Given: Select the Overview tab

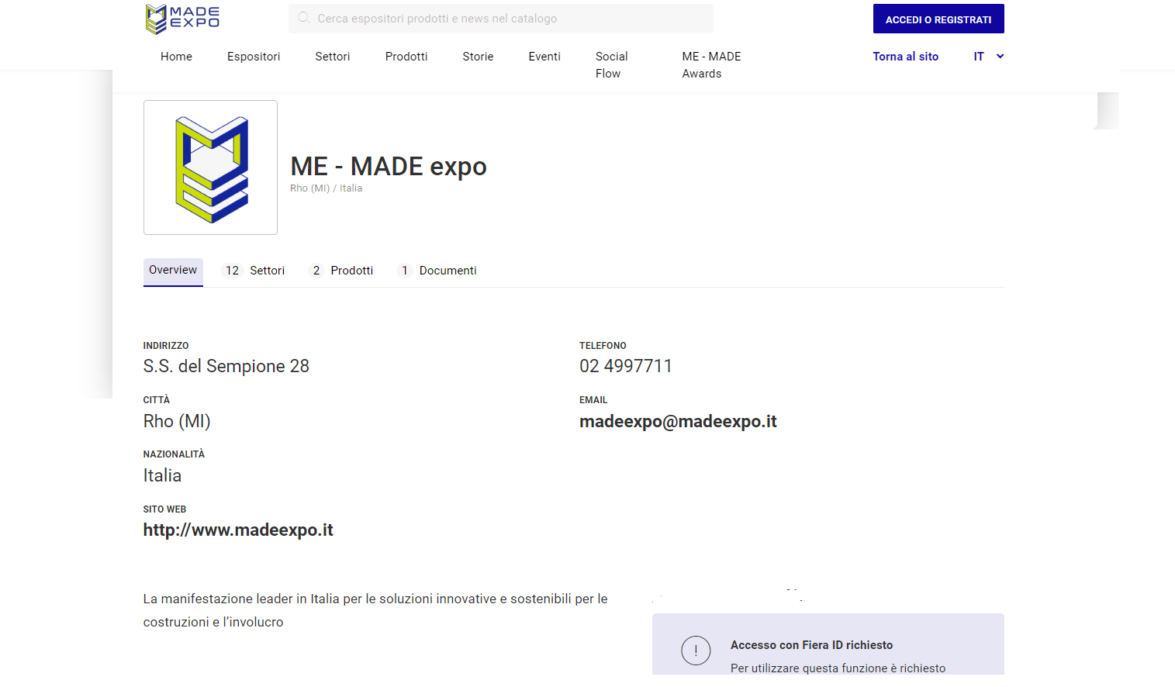Looking at the screenshot, I should coord(173,271).
